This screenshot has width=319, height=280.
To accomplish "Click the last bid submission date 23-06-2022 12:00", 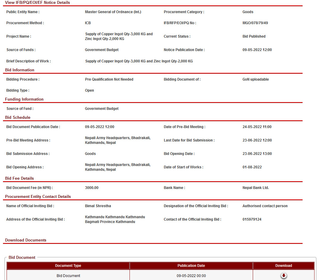I will (257, 140).
